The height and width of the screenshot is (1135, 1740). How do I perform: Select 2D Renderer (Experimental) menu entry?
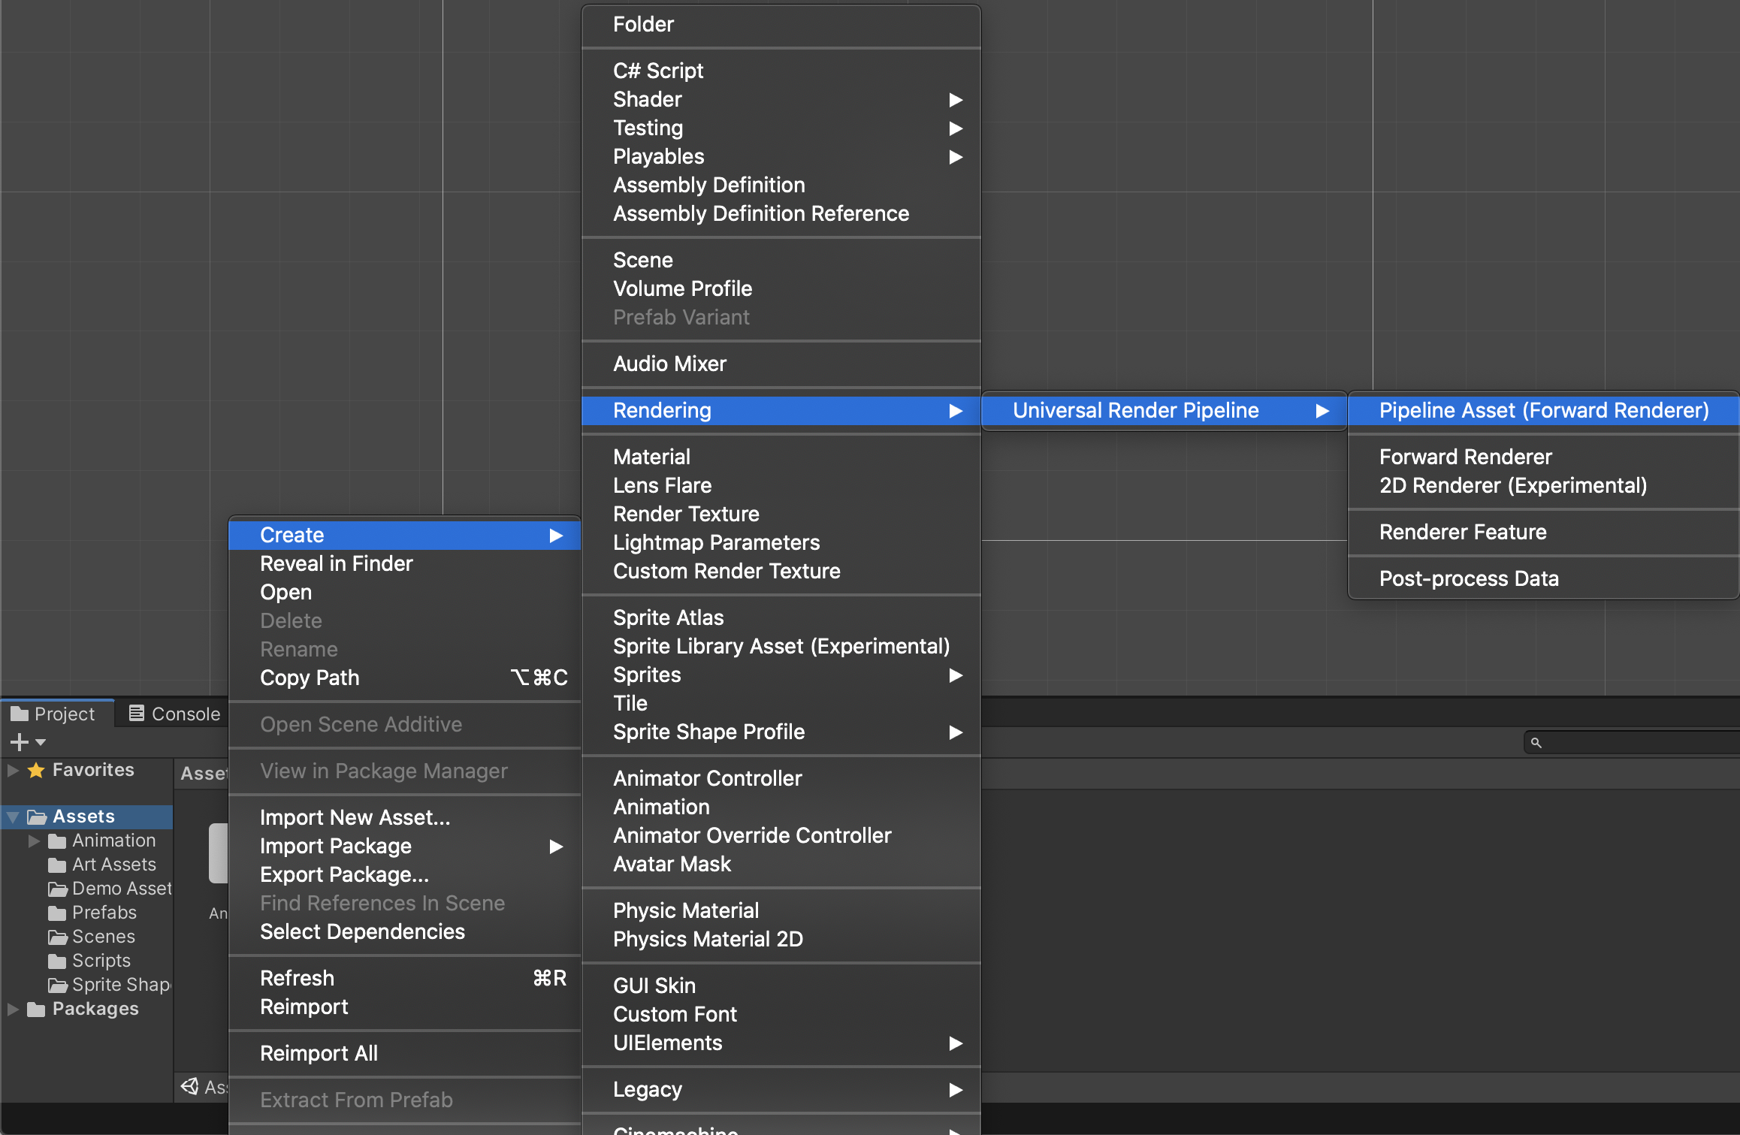pos(1512,485)
